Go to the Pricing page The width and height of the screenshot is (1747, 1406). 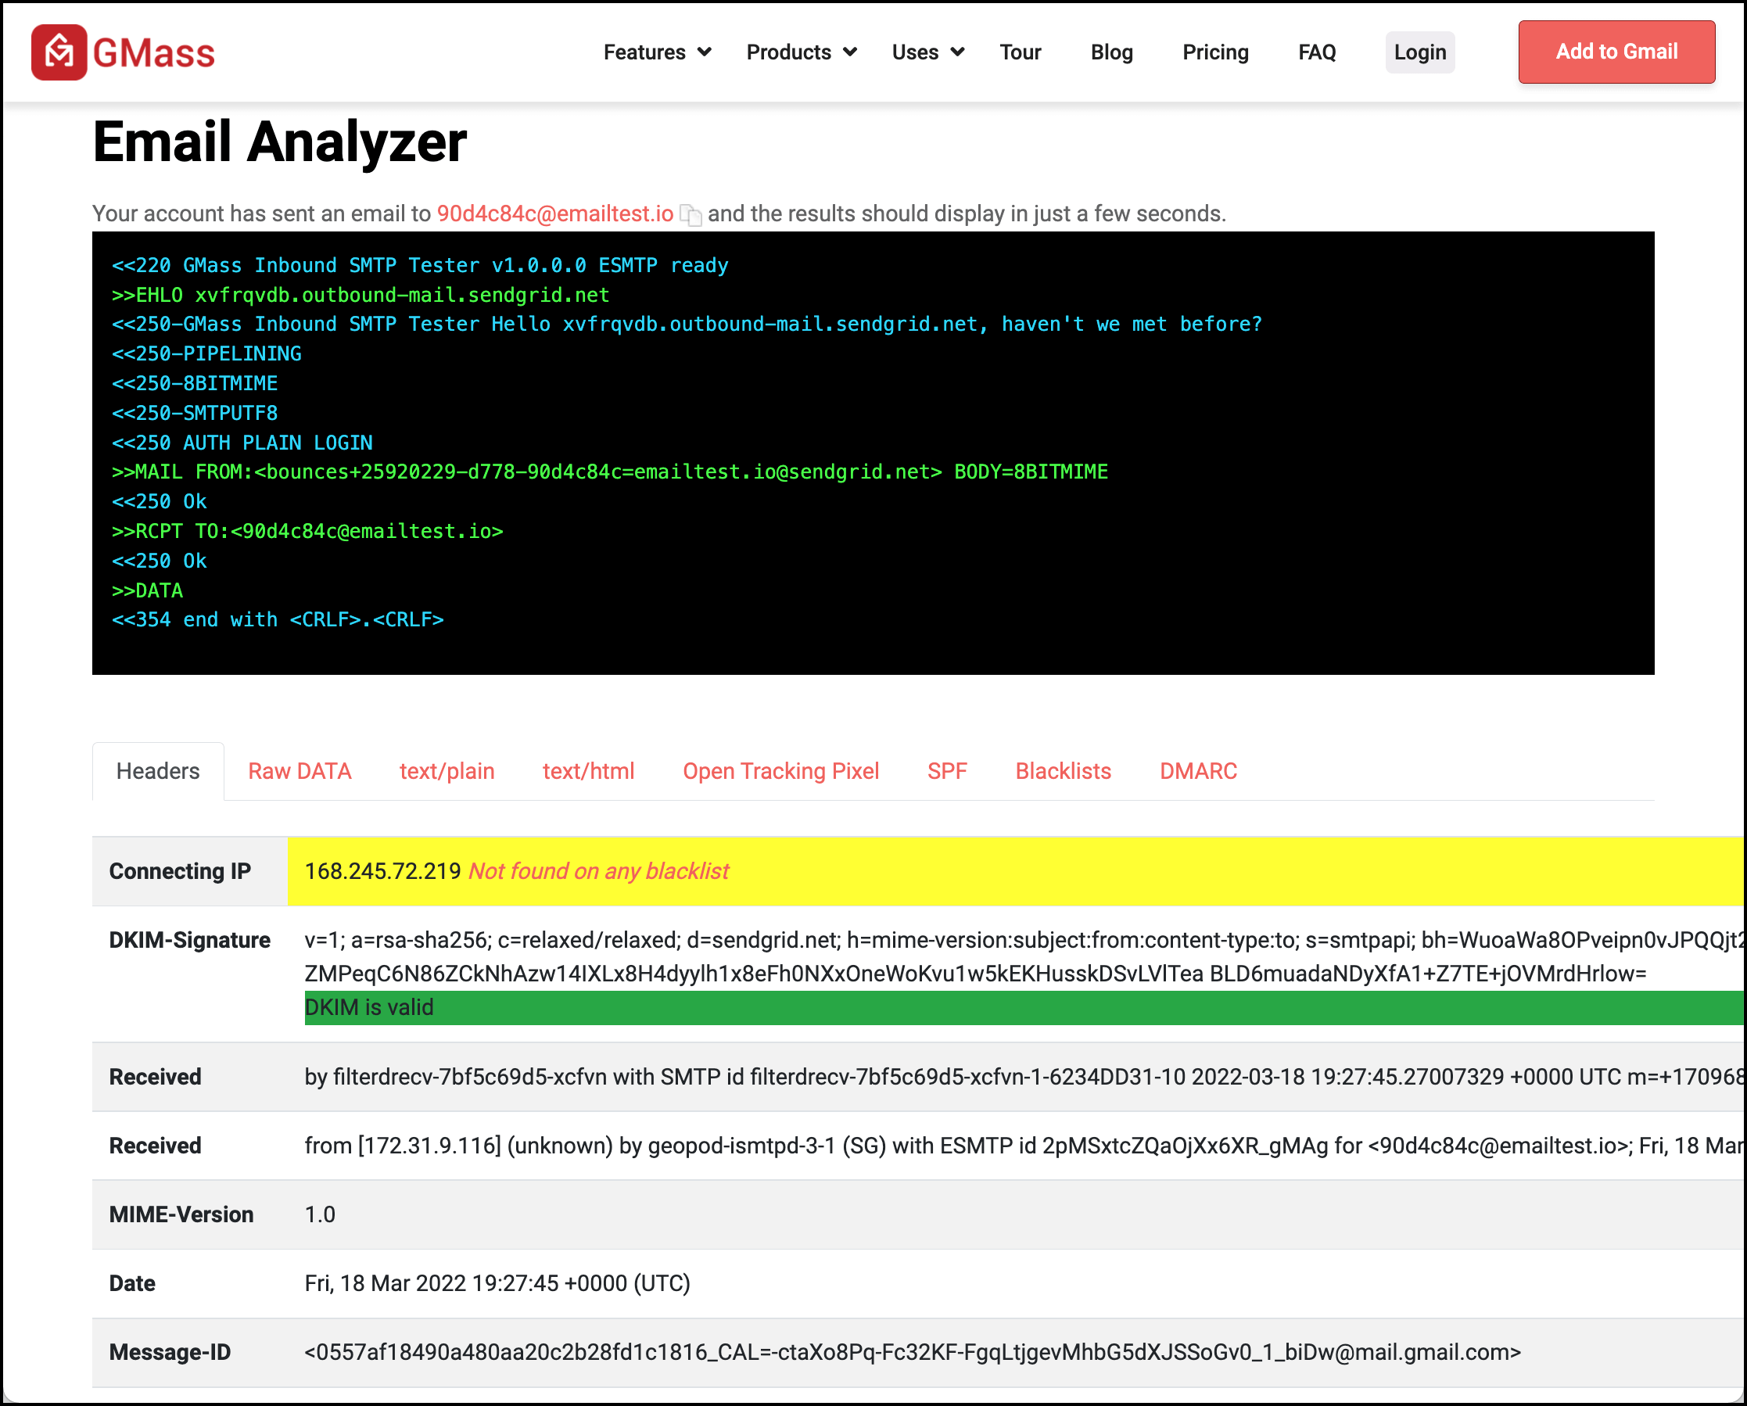pos(1215,52)
